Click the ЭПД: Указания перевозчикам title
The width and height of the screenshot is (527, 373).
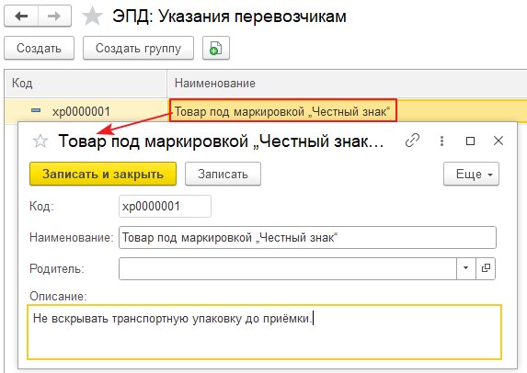click(230, 17)
